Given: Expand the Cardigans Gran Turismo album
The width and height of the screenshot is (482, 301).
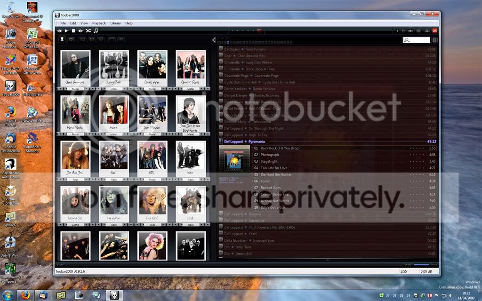Looking at the screenshot, I should [x=328, y=49].
